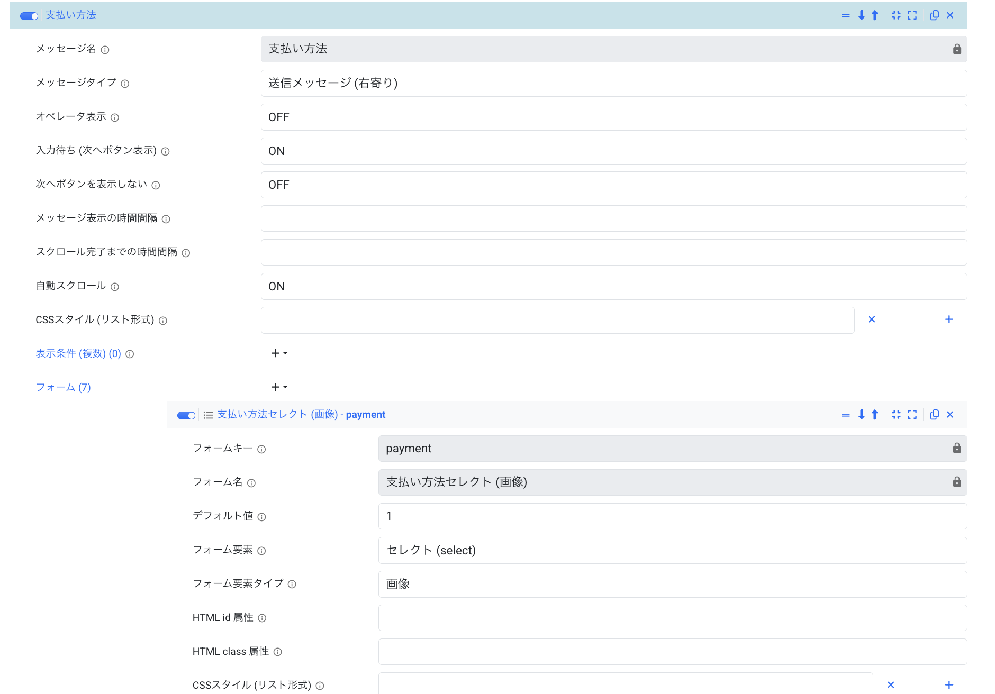
Task: Change the オペレータ表示 OFF selection
Action: [613, 117]
